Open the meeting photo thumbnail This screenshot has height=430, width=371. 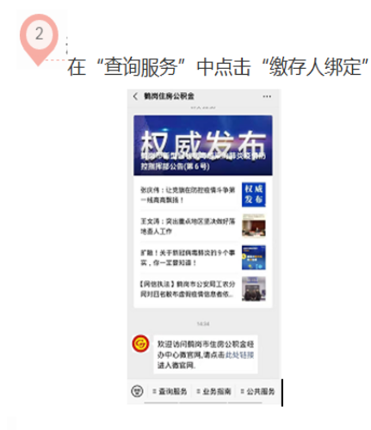coord(254,226)
